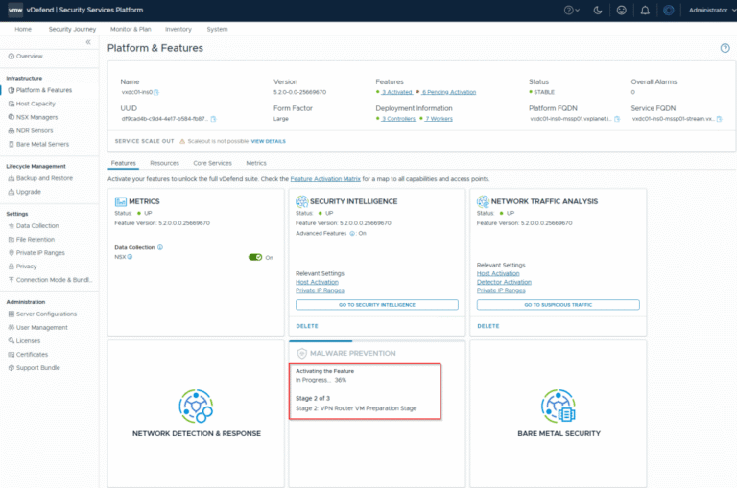Click the scaleout warning triangle icon
Image resolution: width=737 pixels, height=488 pixels.
click(x=182, y=141)
